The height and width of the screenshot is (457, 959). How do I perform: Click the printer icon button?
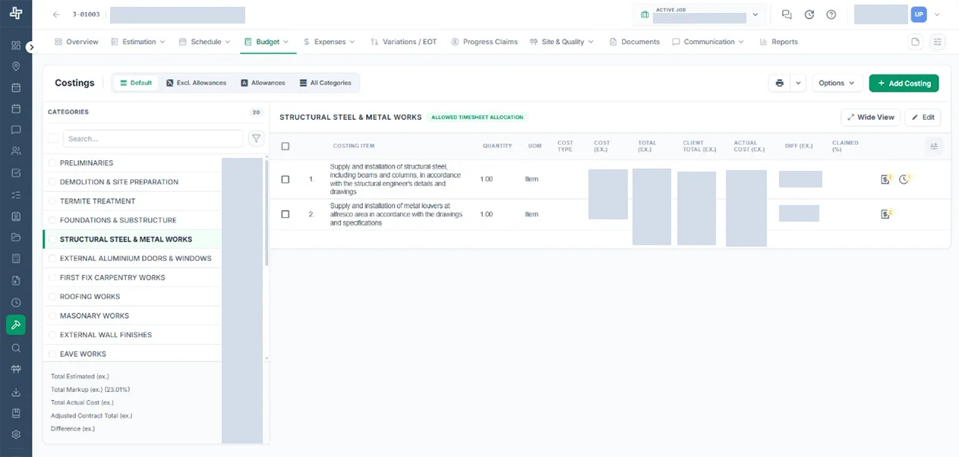[779, 84]
